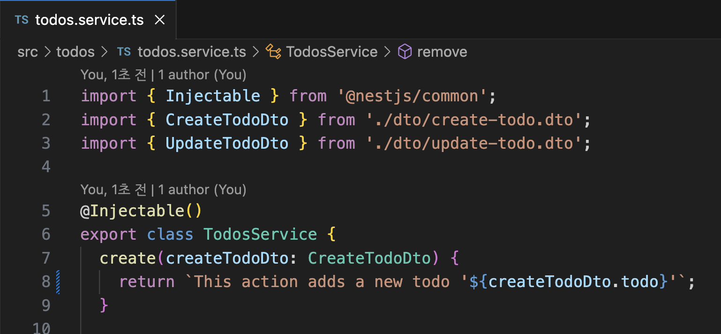The height and width of the screenshot is (334, 721).
Task: Select the todos.service.ts editor tab
Action: click(x=88, y=20)
